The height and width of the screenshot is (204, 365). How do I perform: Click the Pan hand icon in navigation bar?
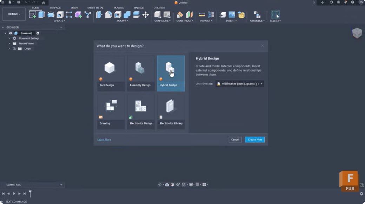pyautogui.click(x=172, y=184)
